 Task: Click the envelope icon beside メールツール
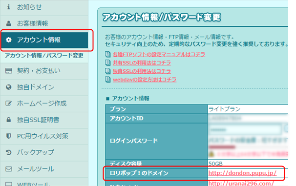point(8,169)
